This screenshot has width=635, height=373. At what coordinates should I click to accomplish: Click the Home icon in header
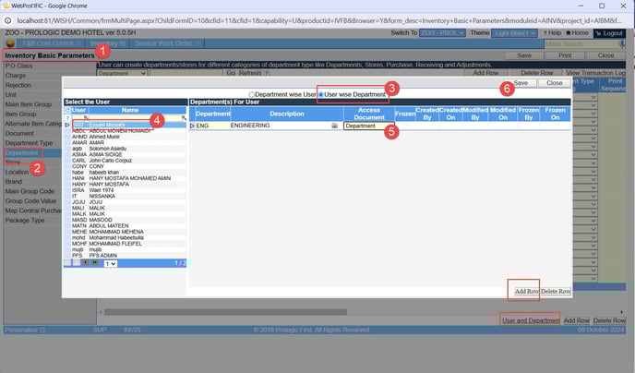574,32
